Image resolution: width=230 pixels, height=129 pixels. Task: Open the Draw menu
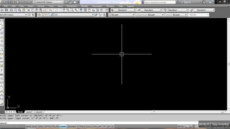60,6
